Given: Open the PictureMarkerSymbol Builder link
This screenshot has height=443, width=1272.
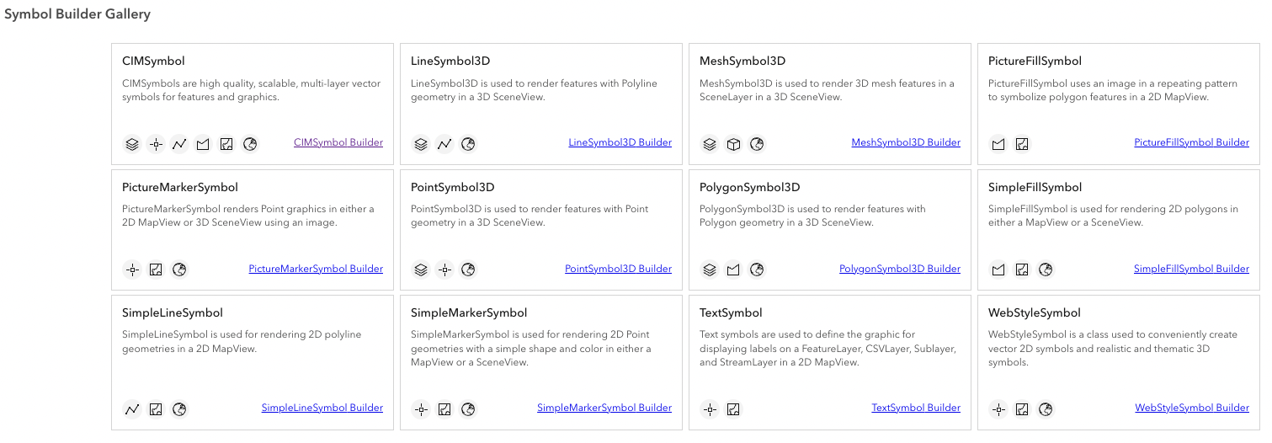Looking at the screenshot, I should 316,269.
